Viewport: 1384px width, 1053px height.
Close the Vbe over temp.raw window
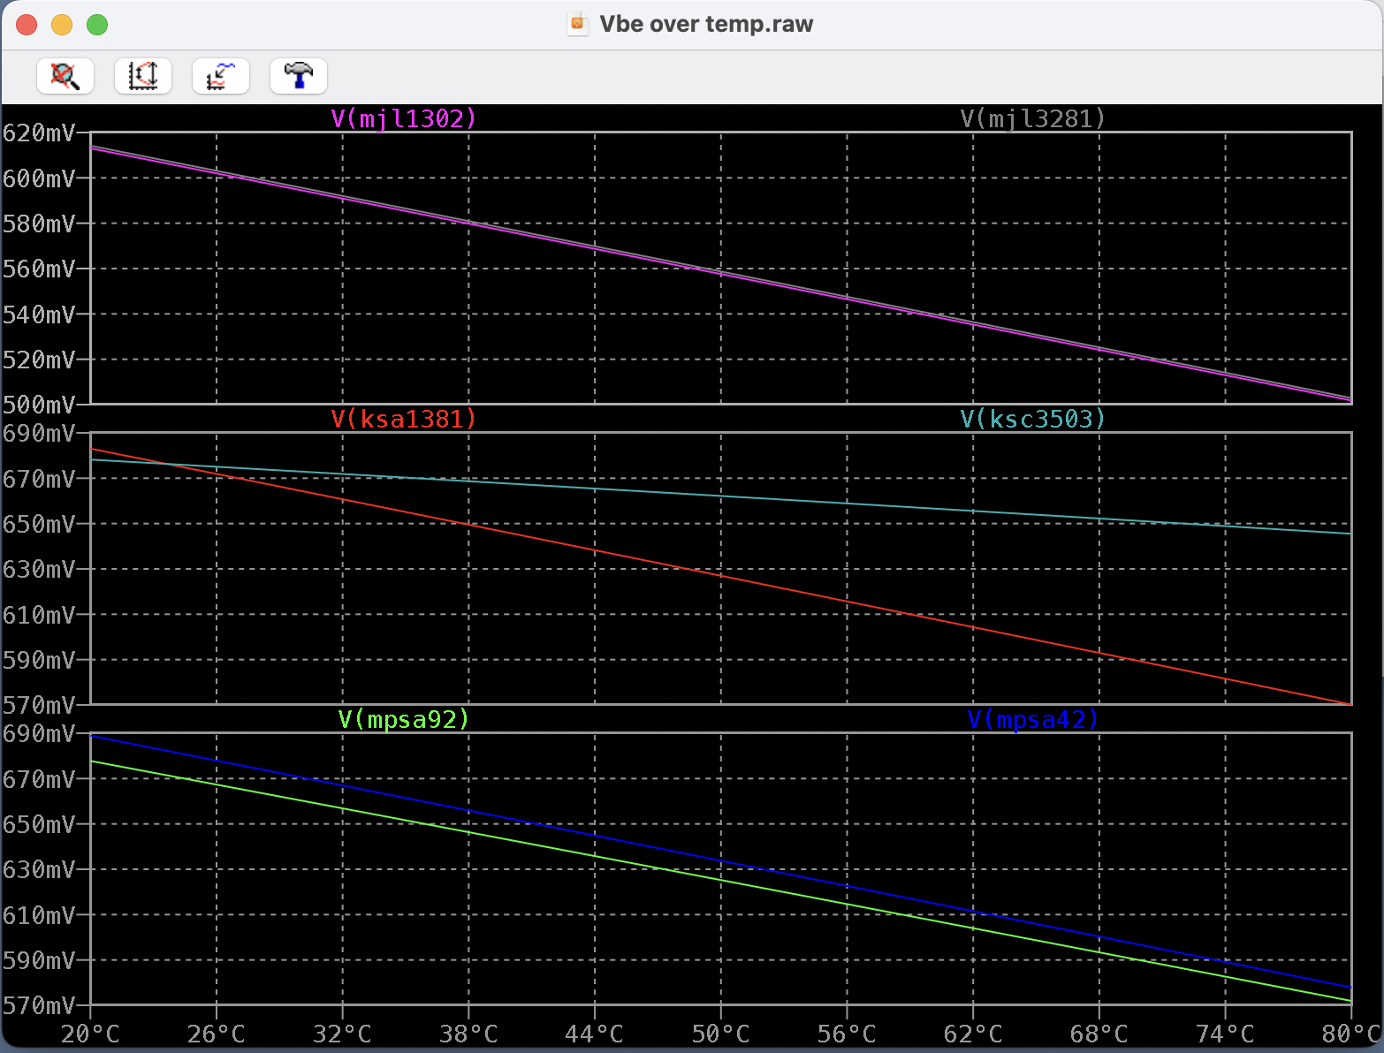(x=27, y=25)
